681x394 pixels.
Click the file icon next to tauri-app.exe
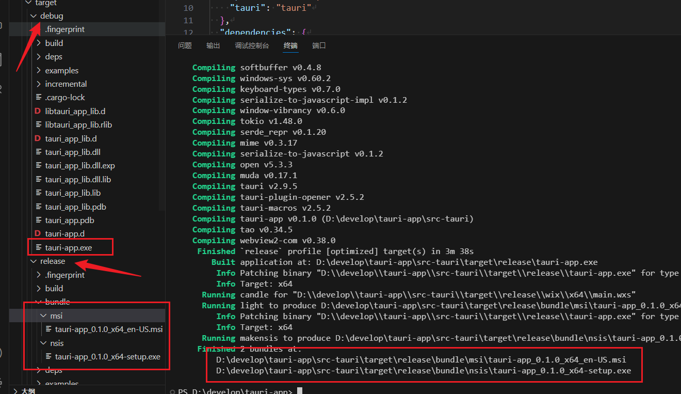click(38, 248)
